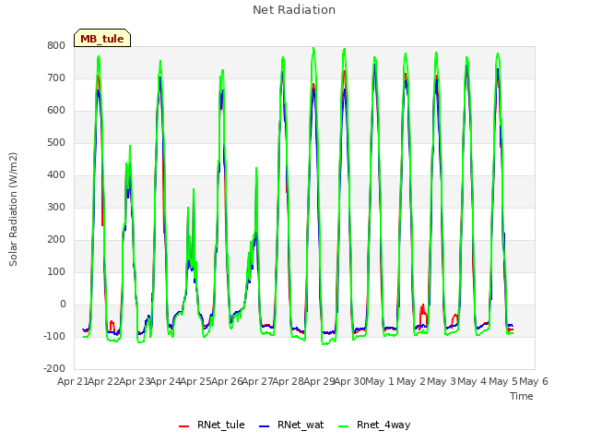Click the May 6 x-axis date label
Screen dimensions: 590x443
[534, 381]
